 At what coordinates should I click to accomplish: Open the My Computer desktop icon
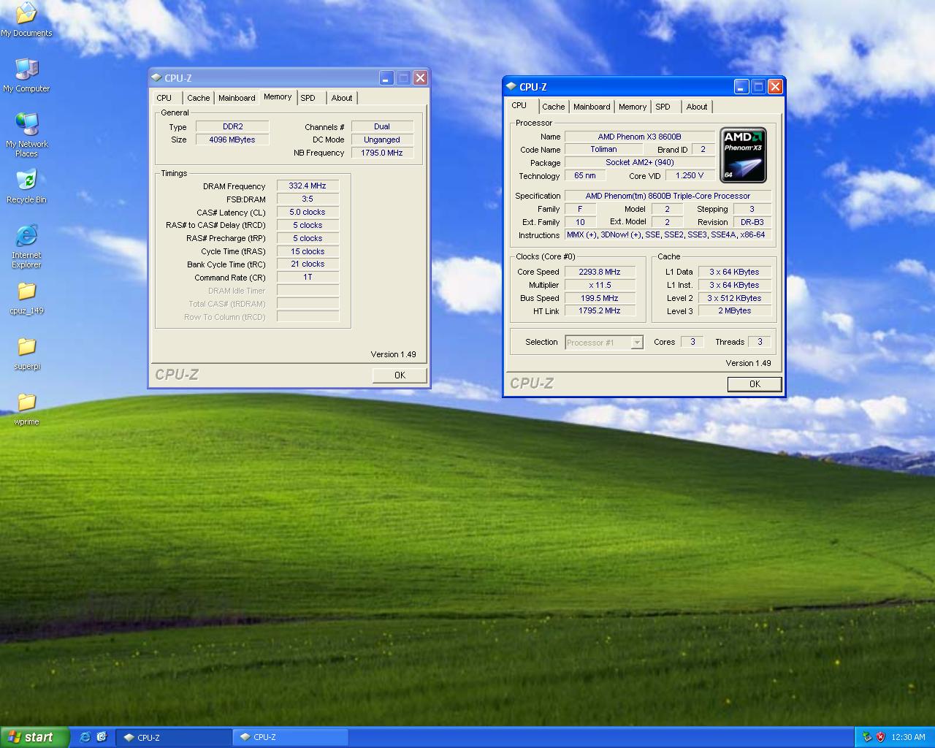pyautogui.click(x=26, y=75)
